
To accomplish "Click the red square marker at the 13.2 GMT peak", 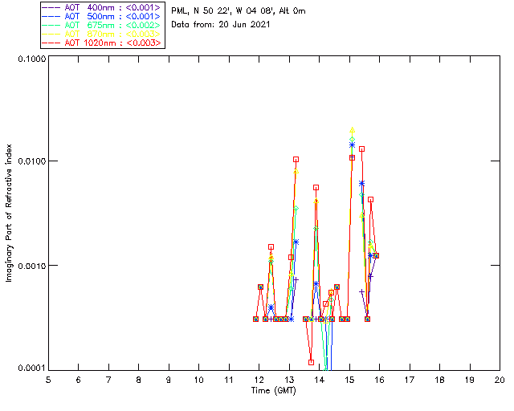I will (x=296, y=159).
